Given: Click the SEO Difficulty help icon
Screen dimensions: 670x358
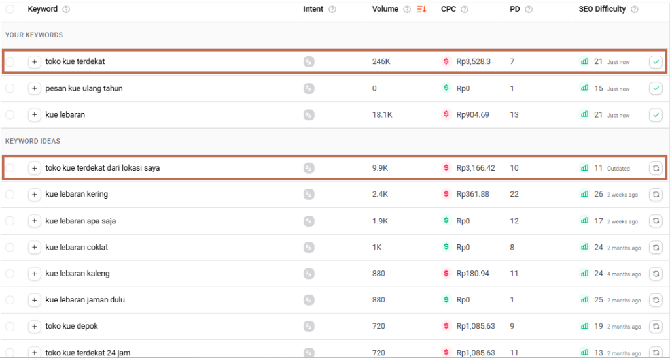Looking at the screenshot, I should [x=635, y=9].
